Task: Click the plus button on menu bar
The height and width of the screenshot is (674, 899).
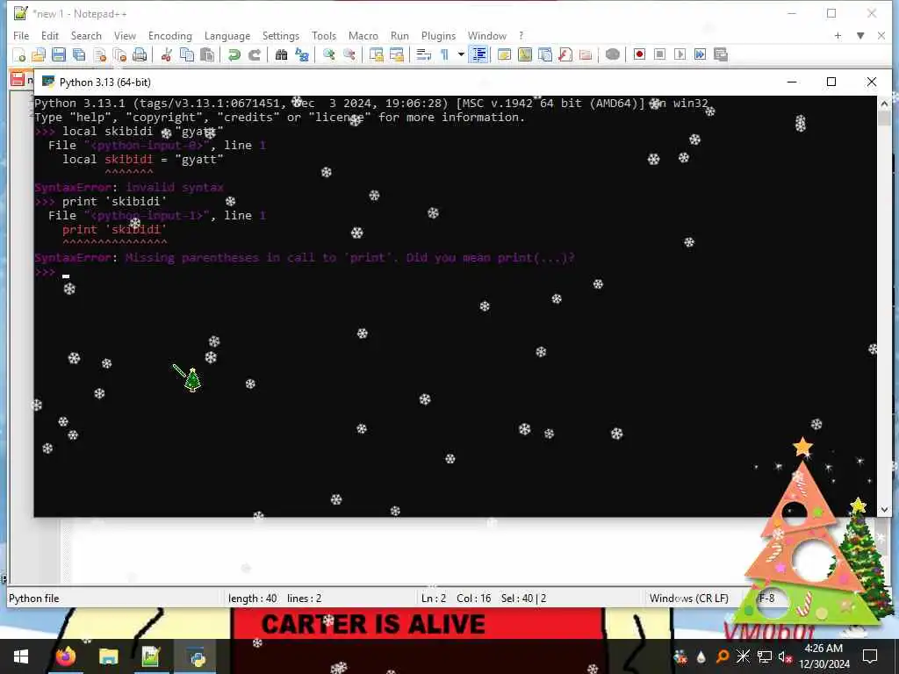Action: [x=838, y=35]
